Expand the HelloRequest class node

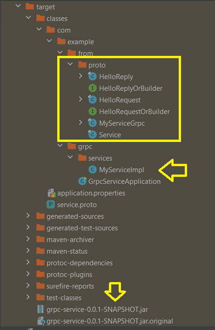pyautogui.click(x=81, y=99)
